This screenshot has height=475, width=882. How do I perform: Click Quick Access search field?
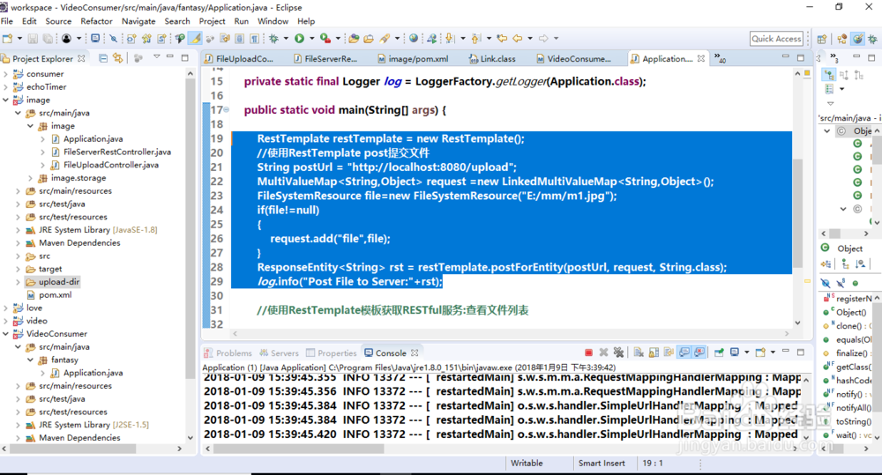point(776,38)
